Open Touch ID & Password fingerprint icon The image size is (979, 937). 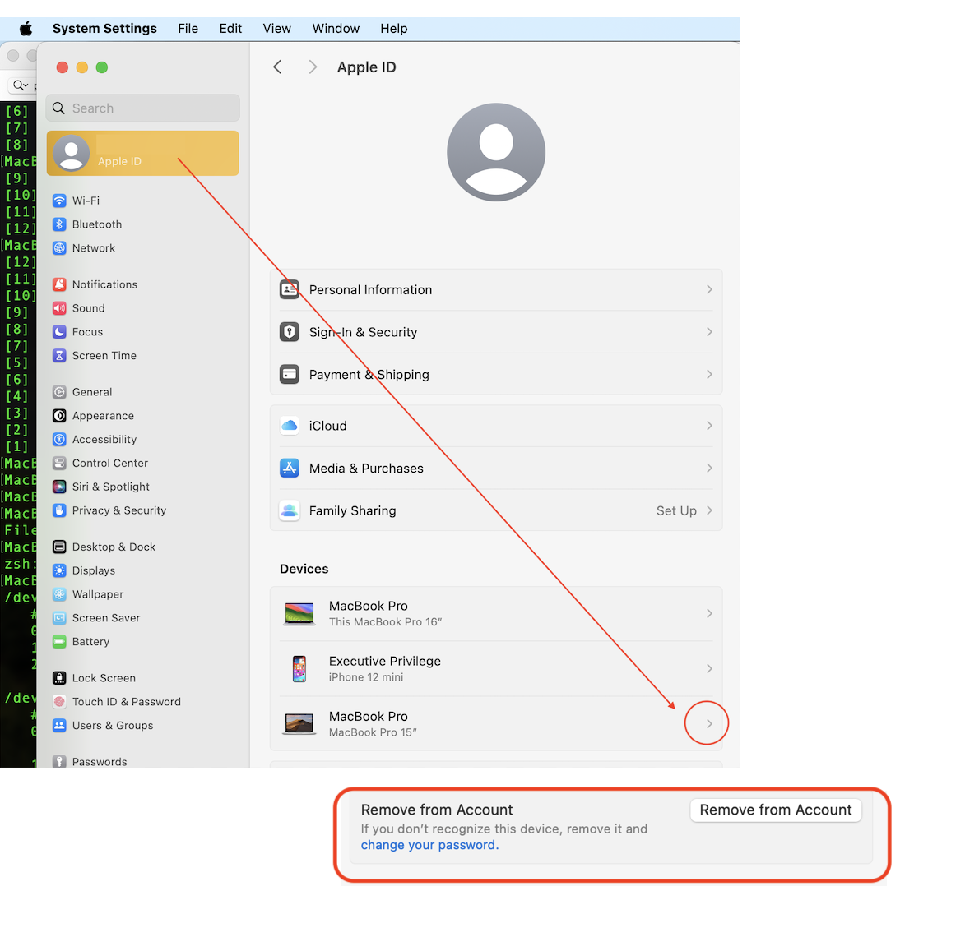coord(59,702)
